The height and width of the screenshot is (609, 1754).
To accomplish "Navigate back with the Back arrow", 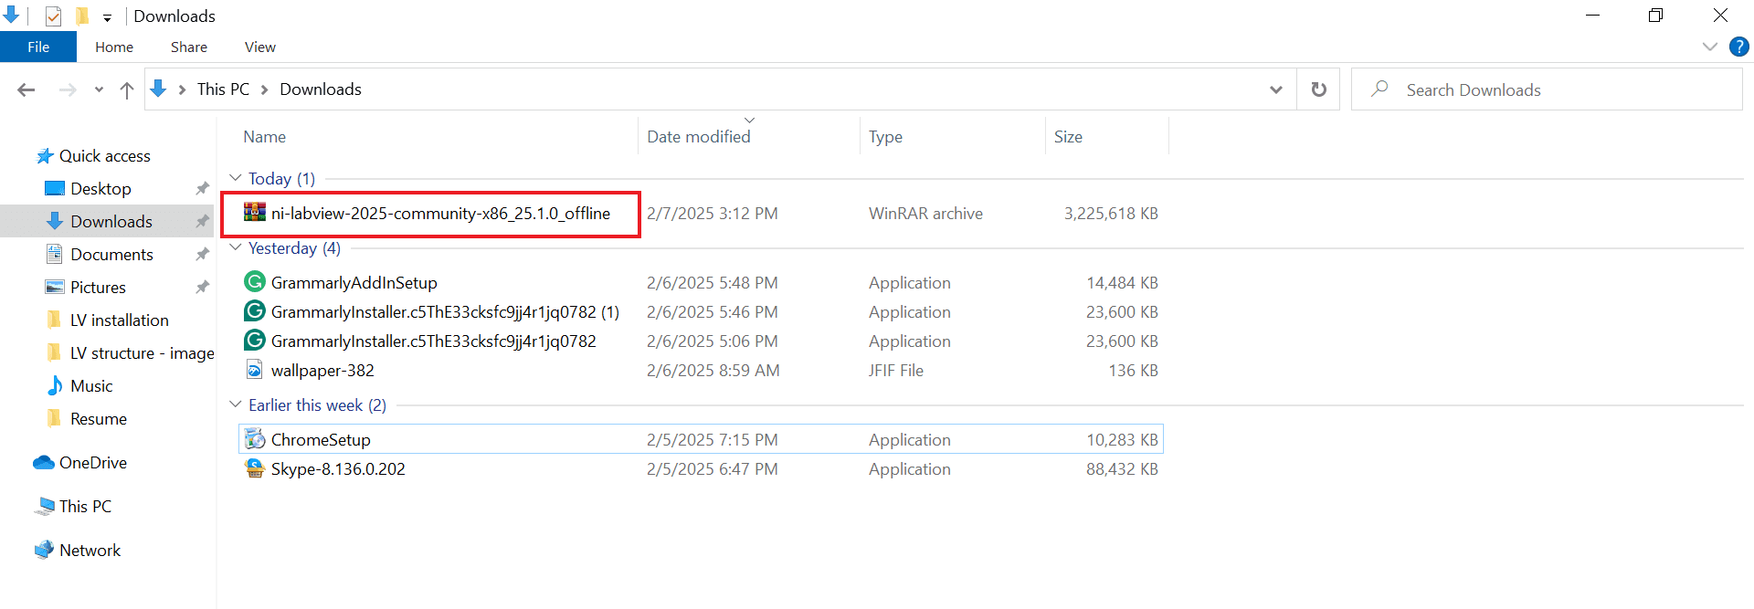I will tap(26, 89).
